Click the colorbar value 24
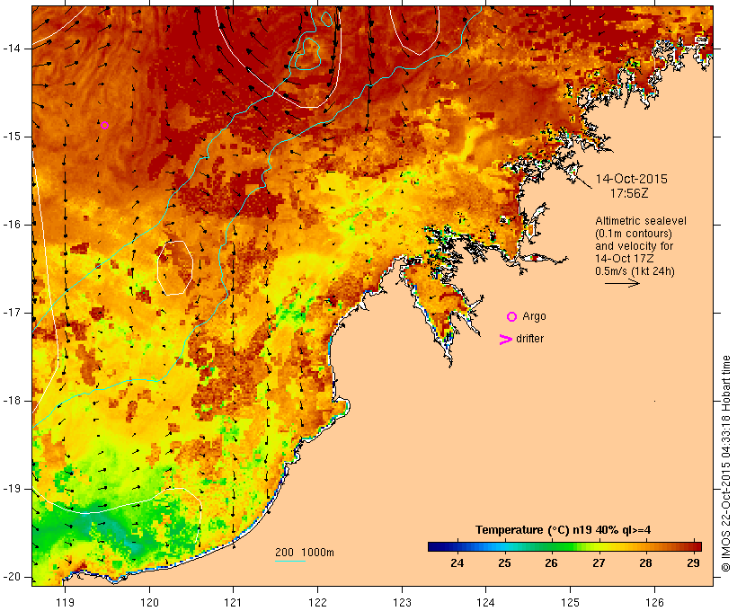This screenshot has width=737, height=611. point(457,563)
